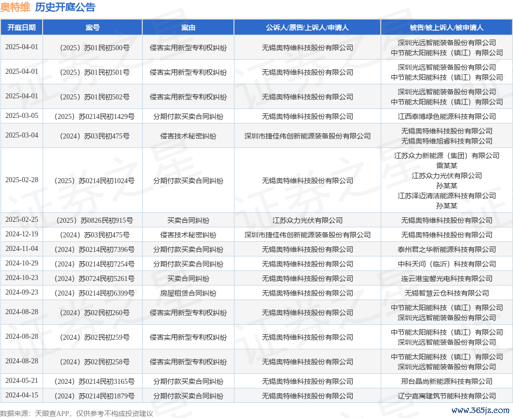Click defendant 中科天问（临沂）科技有限公司

[x=446, y=264]
